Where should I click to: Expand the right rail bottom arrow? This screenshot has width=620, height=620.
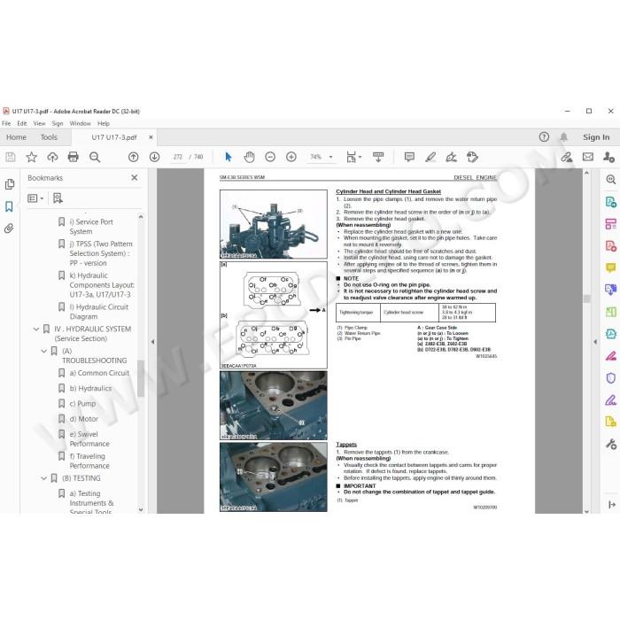[612, 505]
